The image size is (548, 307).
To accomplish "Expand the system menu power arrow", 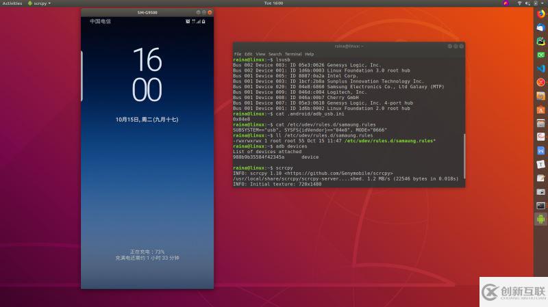I will [543, 3].
